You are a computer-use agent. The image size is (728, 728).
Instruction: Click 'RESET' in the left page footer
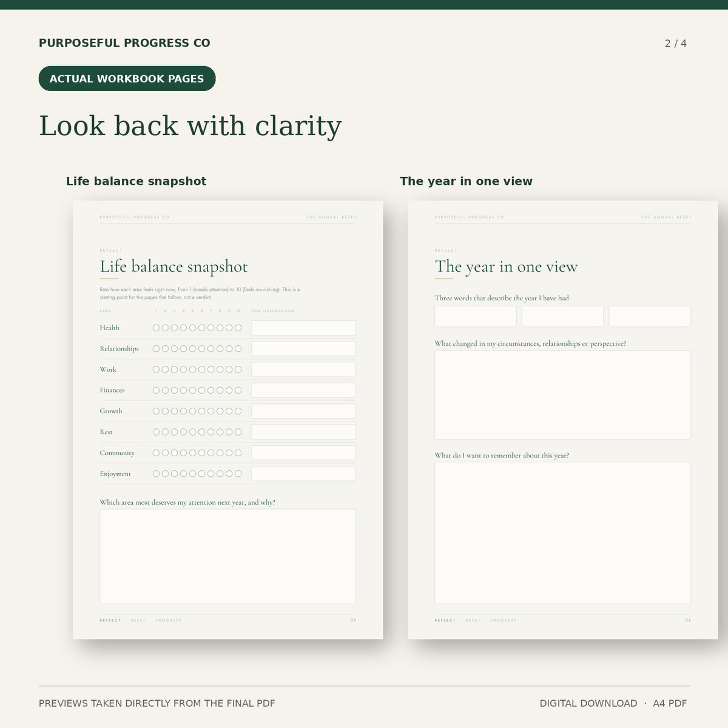(x=138, y=621)
